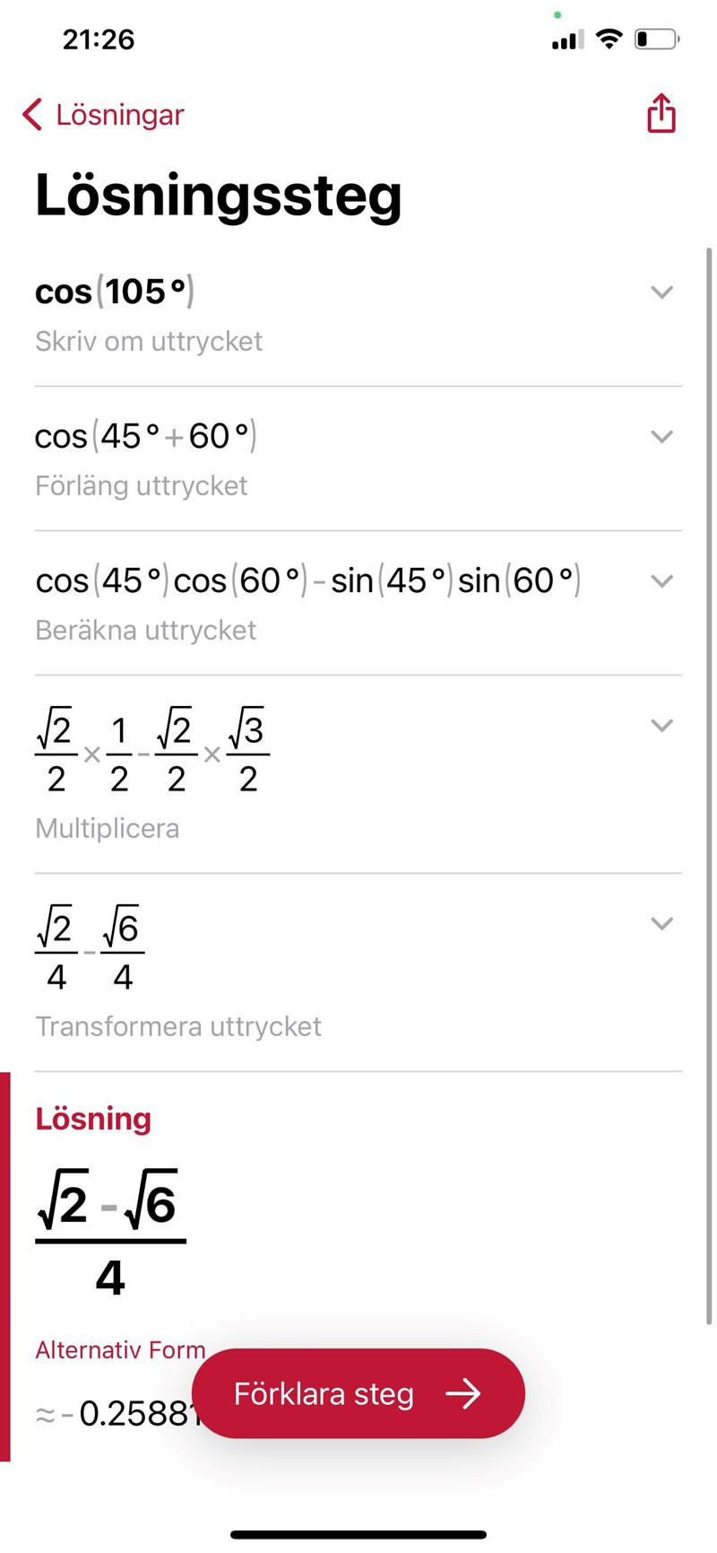
Task: Tap the Wi-Fi status icon
Action: pyautogui.click(x=609, y=39)
